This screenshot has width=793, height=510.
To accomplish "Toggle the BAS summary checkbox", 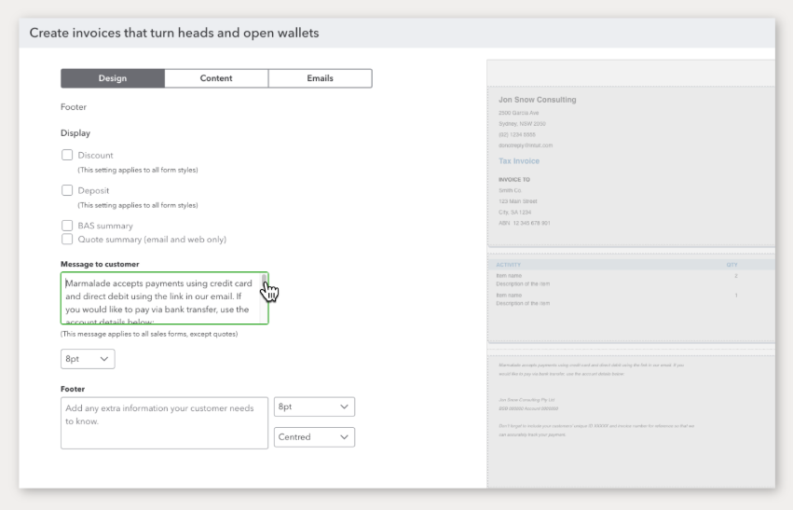I will (67, 226).
